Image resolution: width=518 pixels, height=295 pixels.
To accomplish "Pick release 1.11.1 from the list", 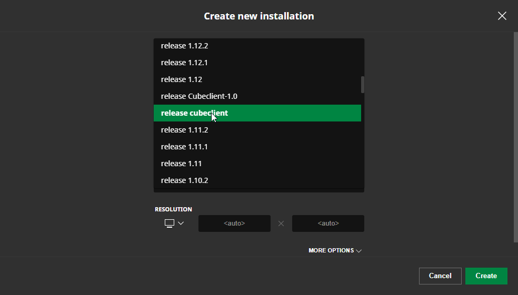I will (257, 147).
